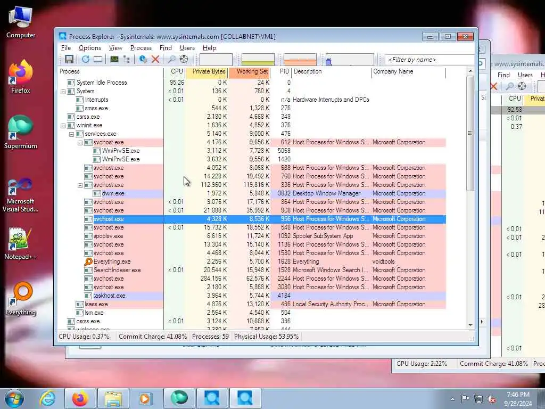Screen dimensions: 545x409
Task: Click the volume icon in system tray
Action: (x=491, y=399)
